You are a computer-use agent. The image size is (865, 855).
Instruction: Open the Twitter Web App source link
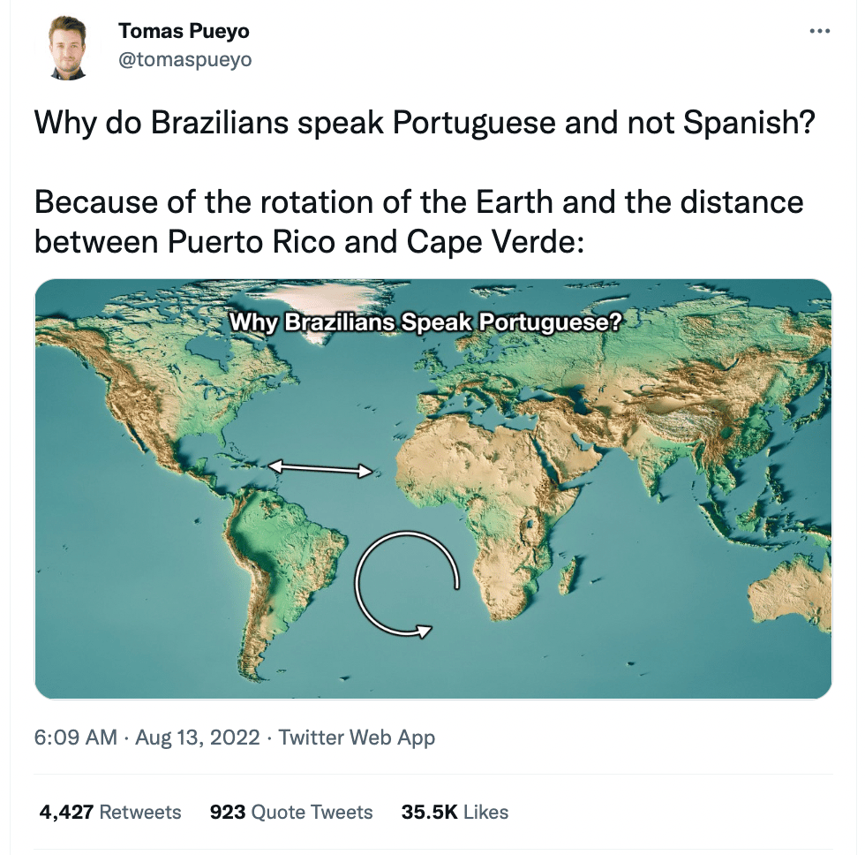point(357,737)
